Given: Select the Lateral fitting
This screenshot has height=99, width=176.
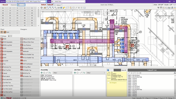Looking at the screenshot, I should [10, 73].
